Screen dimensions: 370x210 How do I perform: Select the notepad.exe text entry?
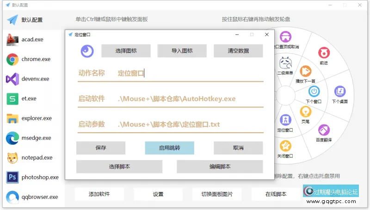click(37, 158)
